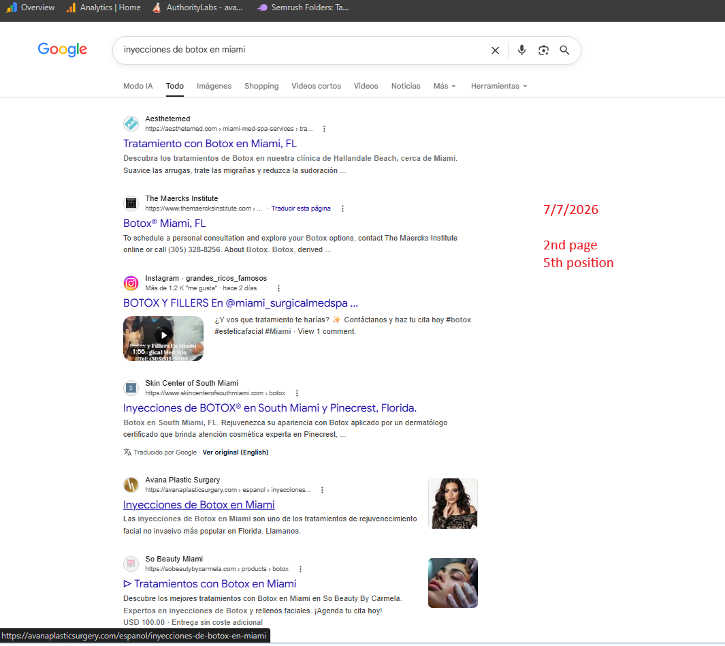Open Inyecciones de Botox en Miami link

199,505
